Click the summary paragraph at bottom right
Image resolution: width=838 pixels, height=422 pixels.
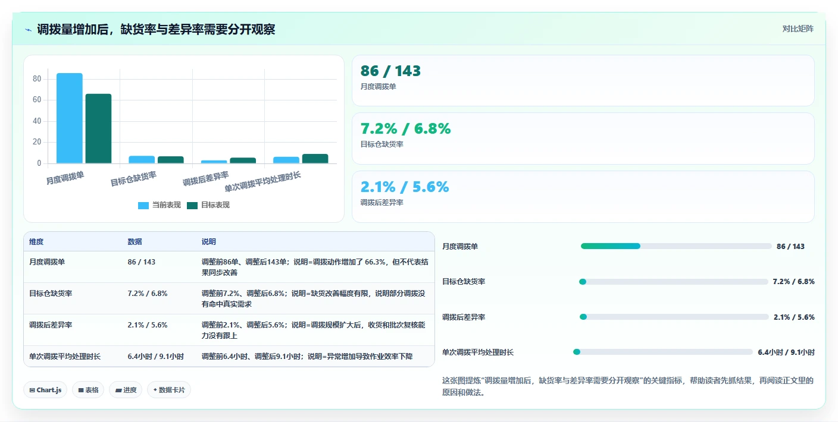click(628, 386)
